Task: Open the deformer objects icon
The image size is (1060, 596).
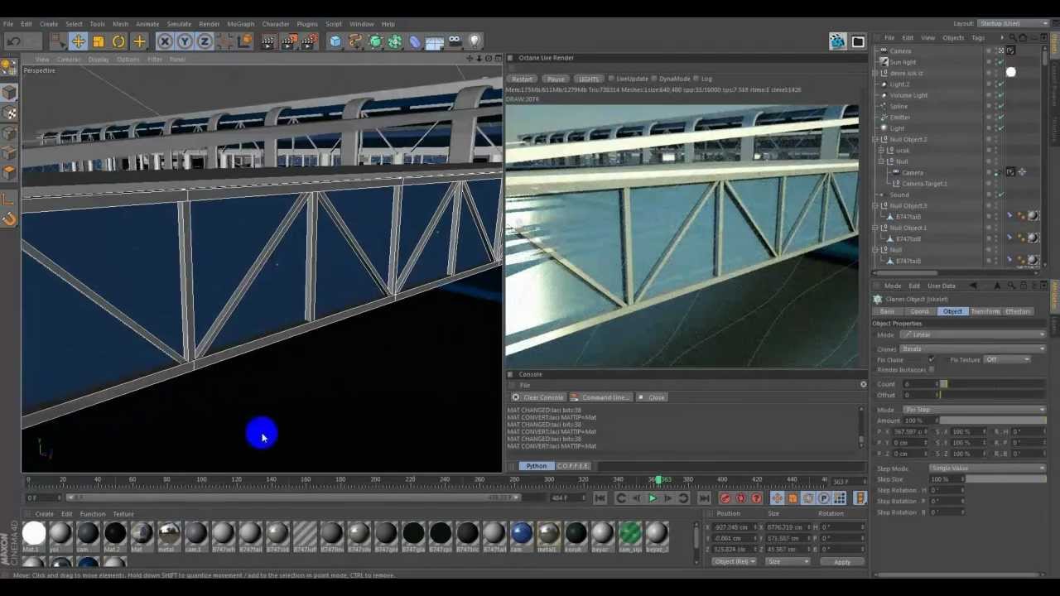Action: click(x=415, y=41)
